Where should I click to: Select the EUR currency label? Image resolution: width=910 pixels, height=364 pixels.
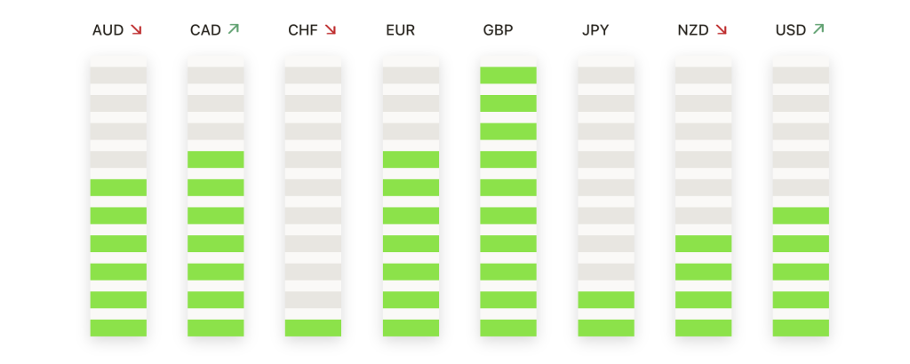coord(400,30)
